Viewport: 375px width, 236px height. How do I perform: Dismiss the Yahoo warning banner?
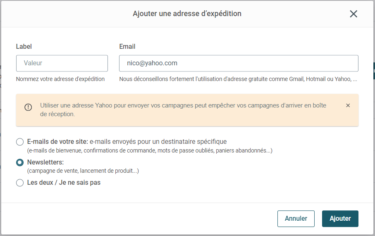[x=348, y=105]
